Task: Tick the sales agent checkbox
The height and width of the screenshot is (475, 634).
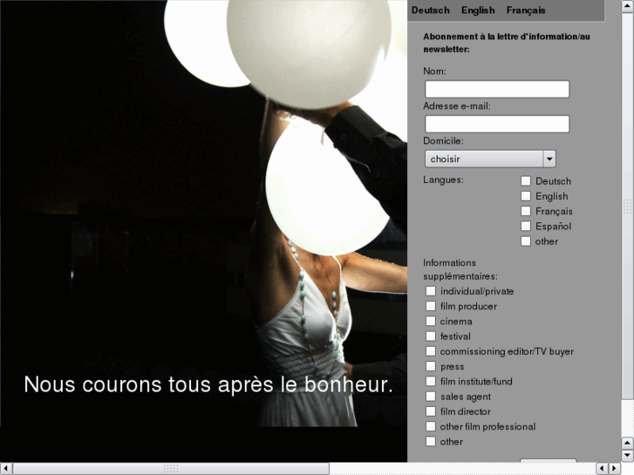Action: [x=431, y=397]
